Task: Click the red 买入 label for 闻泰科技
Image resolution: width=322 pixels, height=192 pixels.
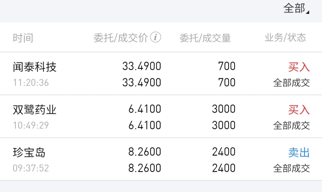Action: 299,67
